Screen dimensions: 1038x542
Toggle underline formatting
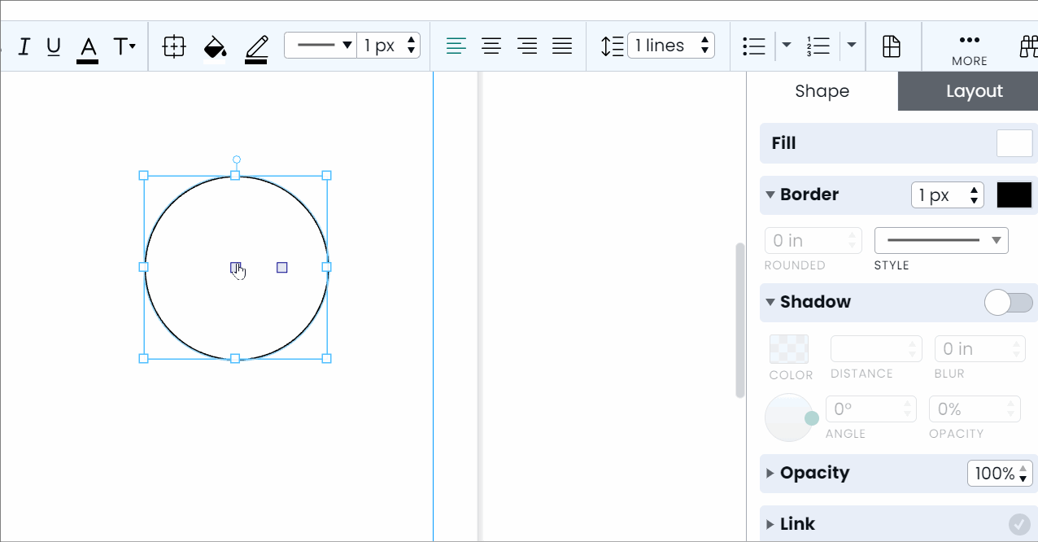[53, 46]
